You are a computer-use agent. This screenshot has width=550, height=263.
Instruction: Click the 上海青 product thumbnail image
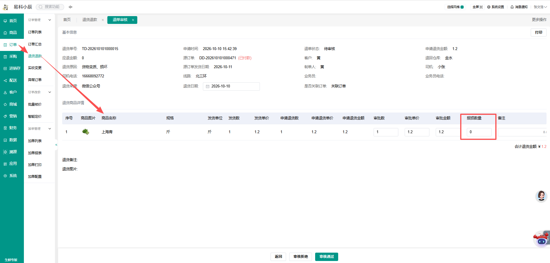pyautogui.click(x=85, y=132)
